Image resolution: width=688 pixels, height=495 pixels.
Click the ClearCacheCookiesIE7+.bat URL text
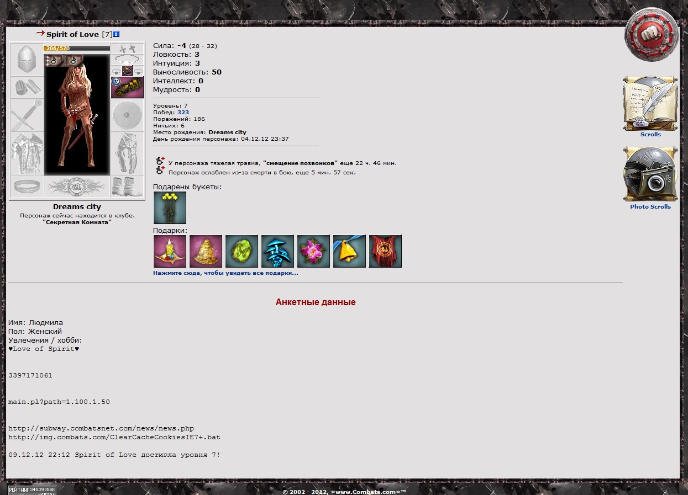114,437
